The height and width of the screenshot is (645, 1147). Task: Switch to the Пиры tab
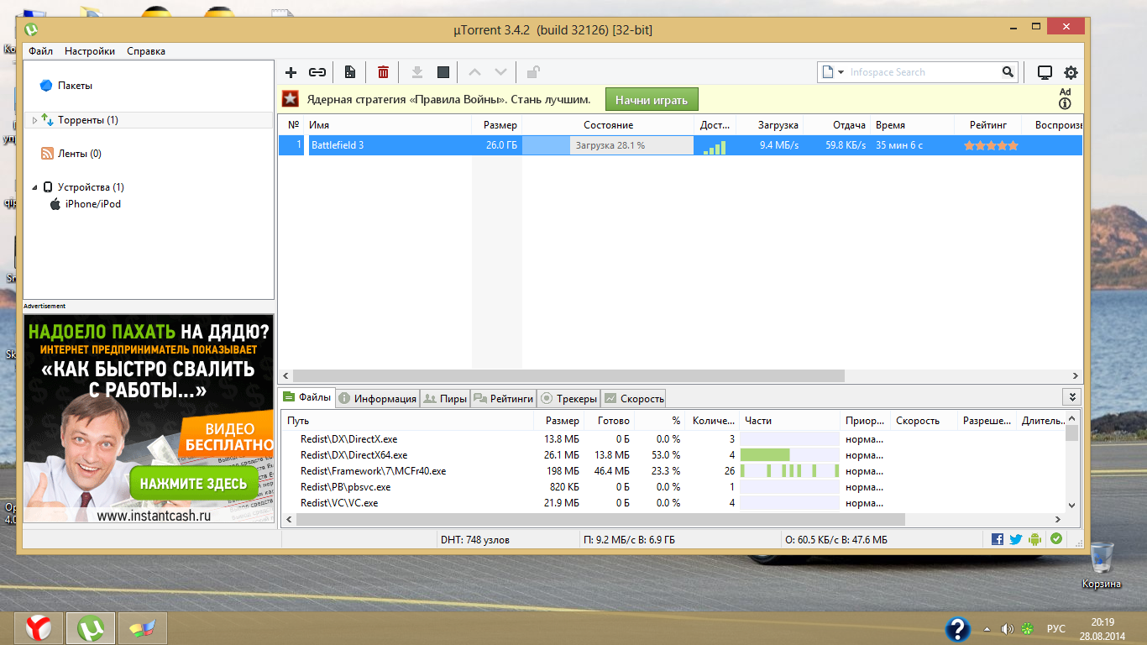tap(445, 399)
